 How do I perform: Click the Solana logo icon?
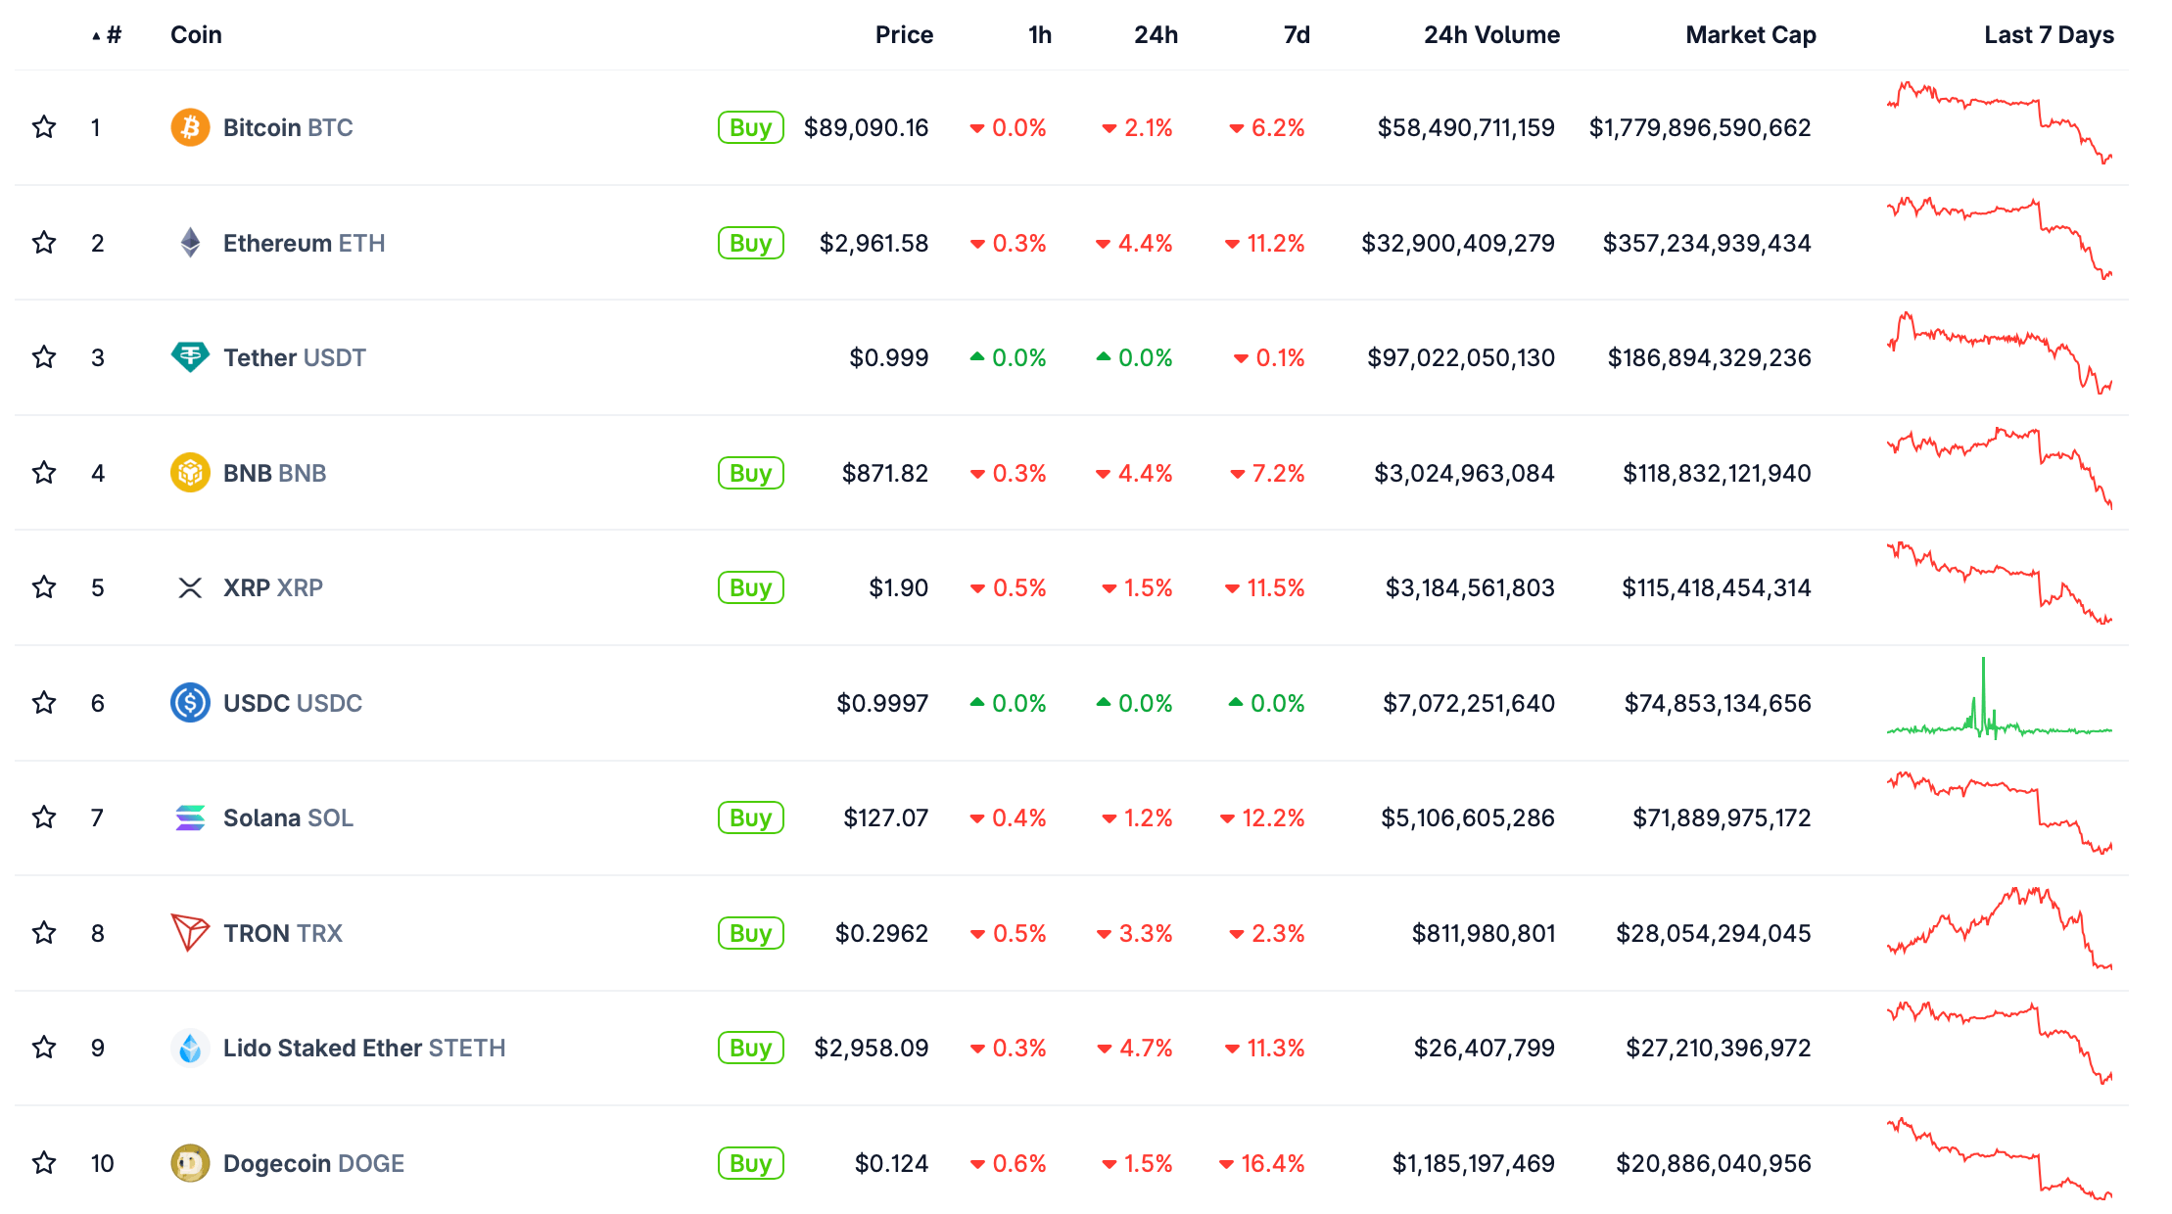tap(190, 817)
